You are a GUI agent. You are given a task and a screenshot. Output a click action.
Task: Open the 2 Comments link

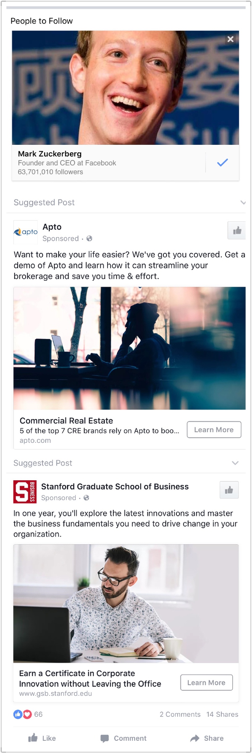point(180,714)
